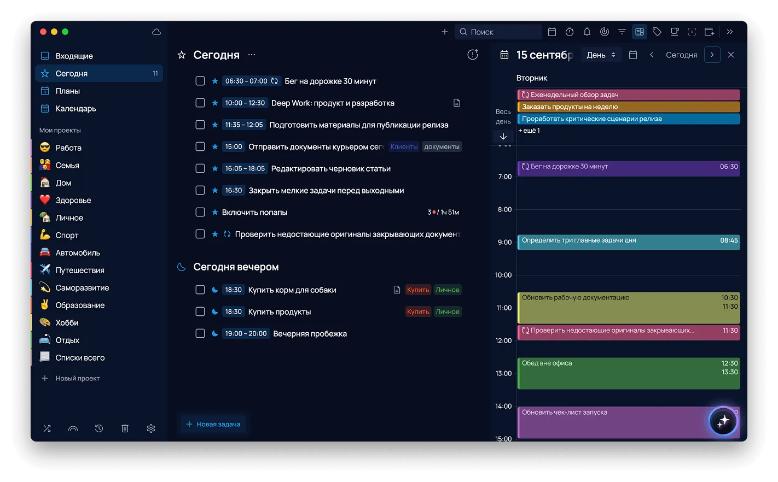Open the timer stopwatch in the top toolbar
The image size is (778, 482).
pyautogui.click(x=570, y=32)
